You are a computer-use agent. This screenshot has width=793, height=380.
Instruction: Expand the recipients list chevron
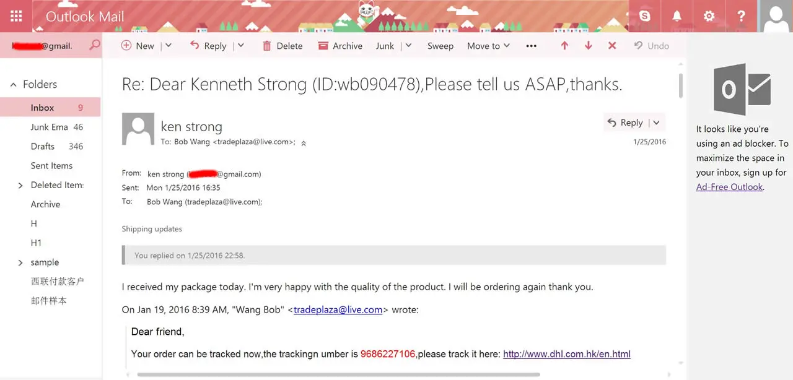click(304, 143)
